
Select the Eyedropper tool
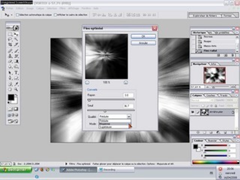(x=16, y=84)
